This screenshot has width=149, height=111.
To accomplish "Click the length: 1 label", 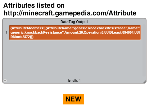I will 74,80.
